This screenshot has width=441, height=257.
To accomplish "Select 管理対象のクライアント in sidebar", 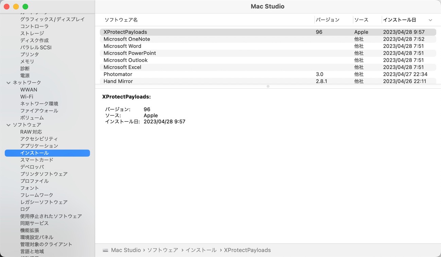I will [x=46, y=244].
